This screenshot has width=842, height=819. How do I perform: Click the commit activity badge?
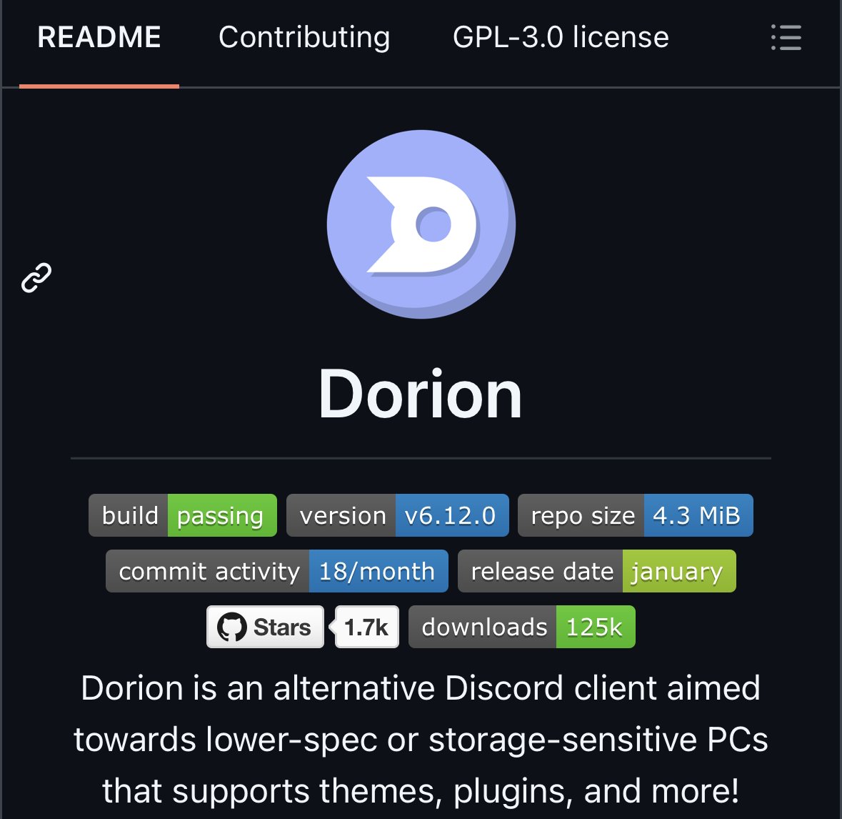pos(276,571)
